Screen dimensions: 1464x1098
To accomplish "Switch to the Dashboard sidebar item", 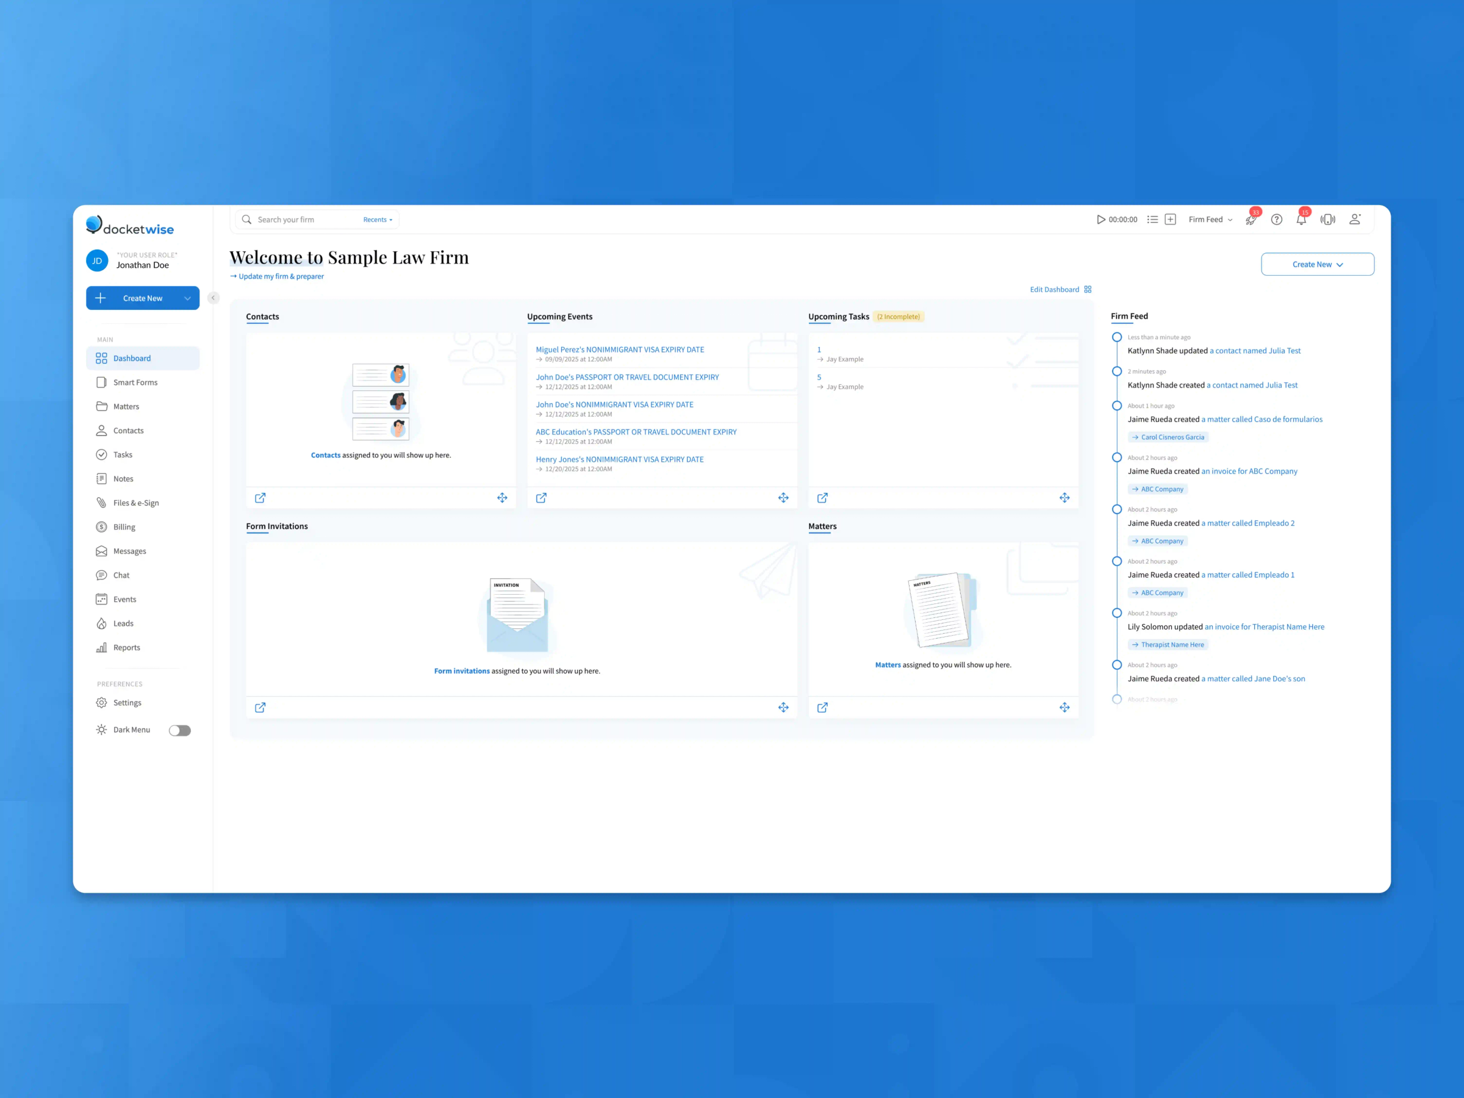I will point(132,358).
